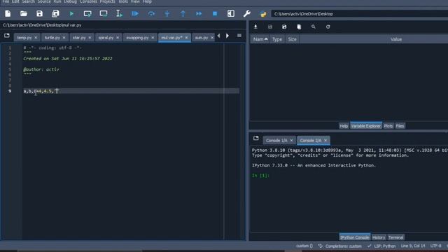Screen dimensions: 448x252
Task: Switch to the swapping.py tab
Action: 137,37
